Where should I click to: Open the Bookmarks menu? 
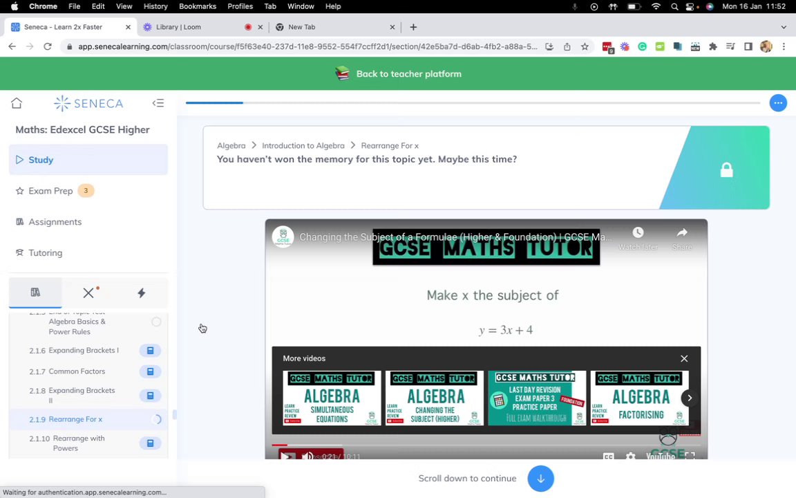(x=198, y=6)
